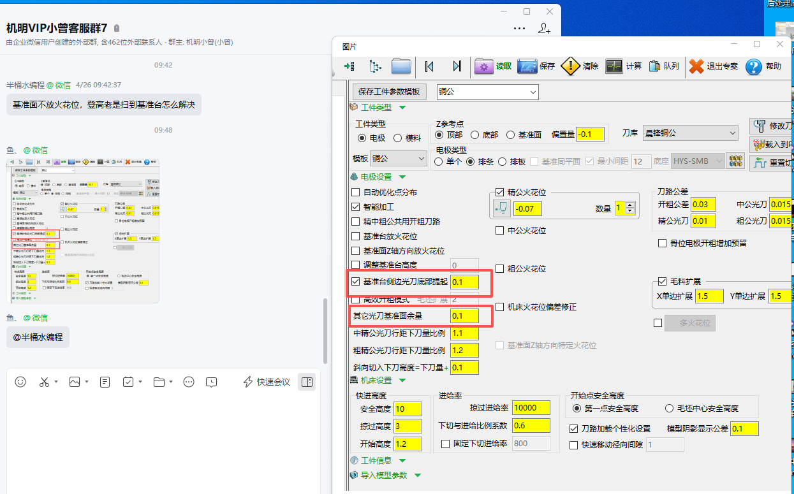Click the image send icon in chat toolbar

75,382
